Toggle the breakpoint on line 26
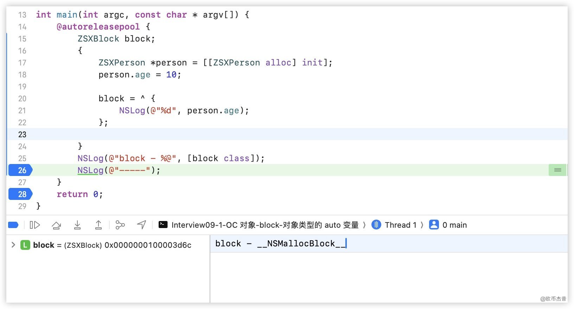The width and height of the screenshot is (574, 309). (x=20, y=170)
